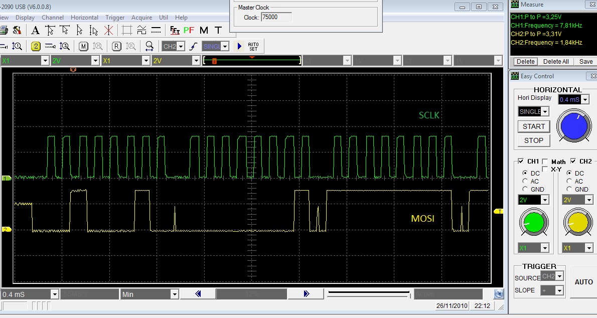Image resolution: width=597 pixels, height=318 pixels.
Task: Click the green CH1 voltage knob
Action: (x=534, y=223)
